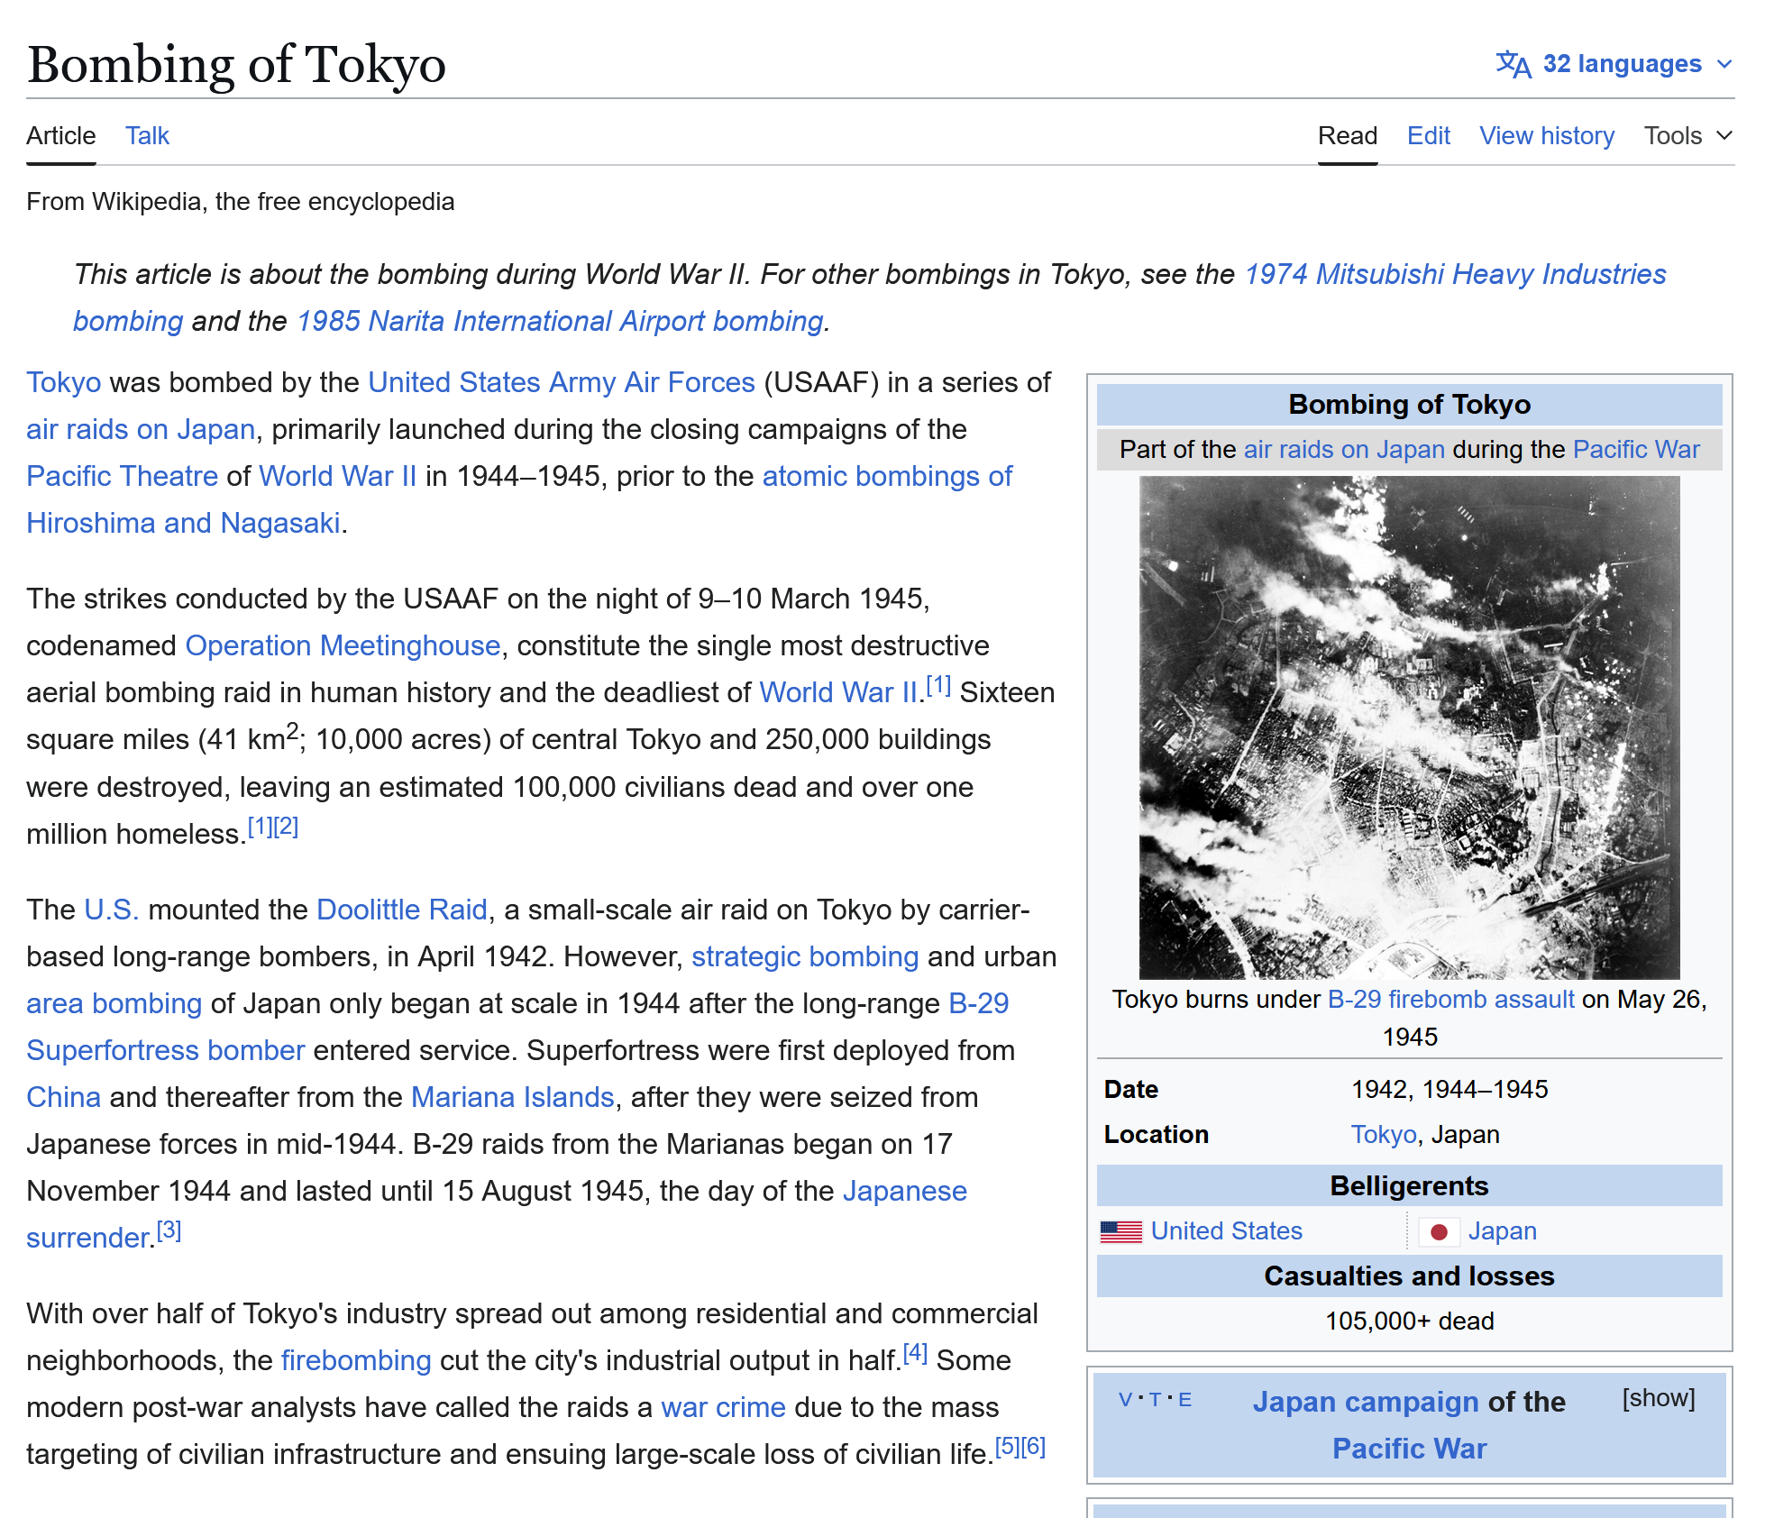
Task: Open the Operation Meetinghouse link
Action: pyautogui.click(x=343, y=645)
